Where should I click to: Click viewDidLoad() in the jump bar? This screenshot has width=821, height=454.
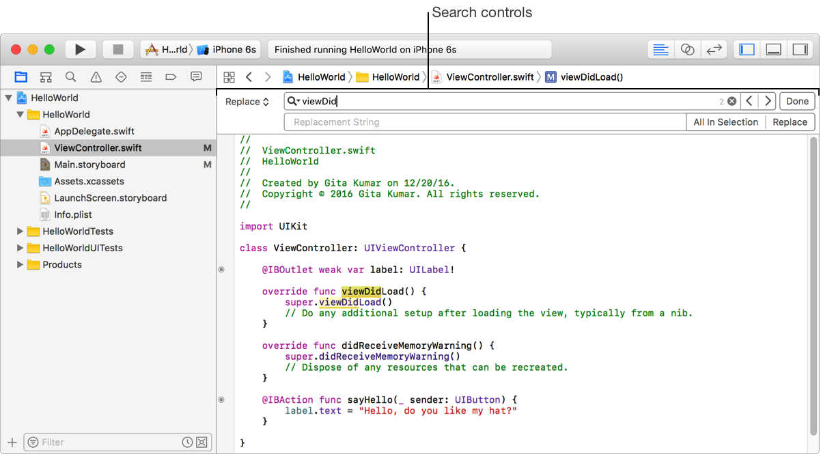(591, 77)
